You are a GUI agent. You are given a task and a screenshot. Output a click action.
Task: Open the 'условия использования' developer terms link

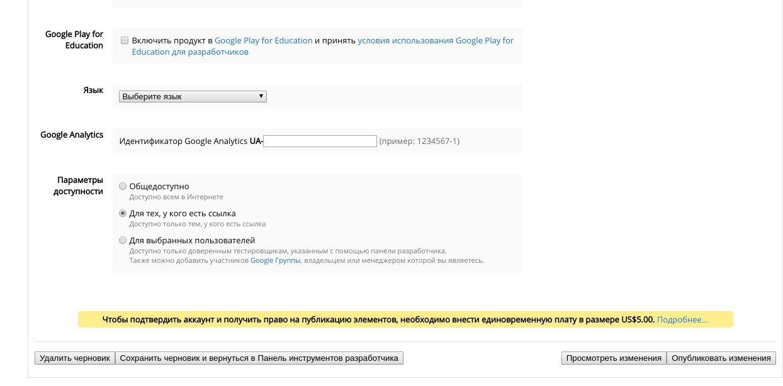click(435, 40)
